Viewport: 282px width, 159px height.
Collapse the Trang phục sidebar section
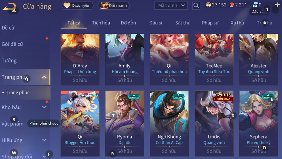tap(44, 77)
